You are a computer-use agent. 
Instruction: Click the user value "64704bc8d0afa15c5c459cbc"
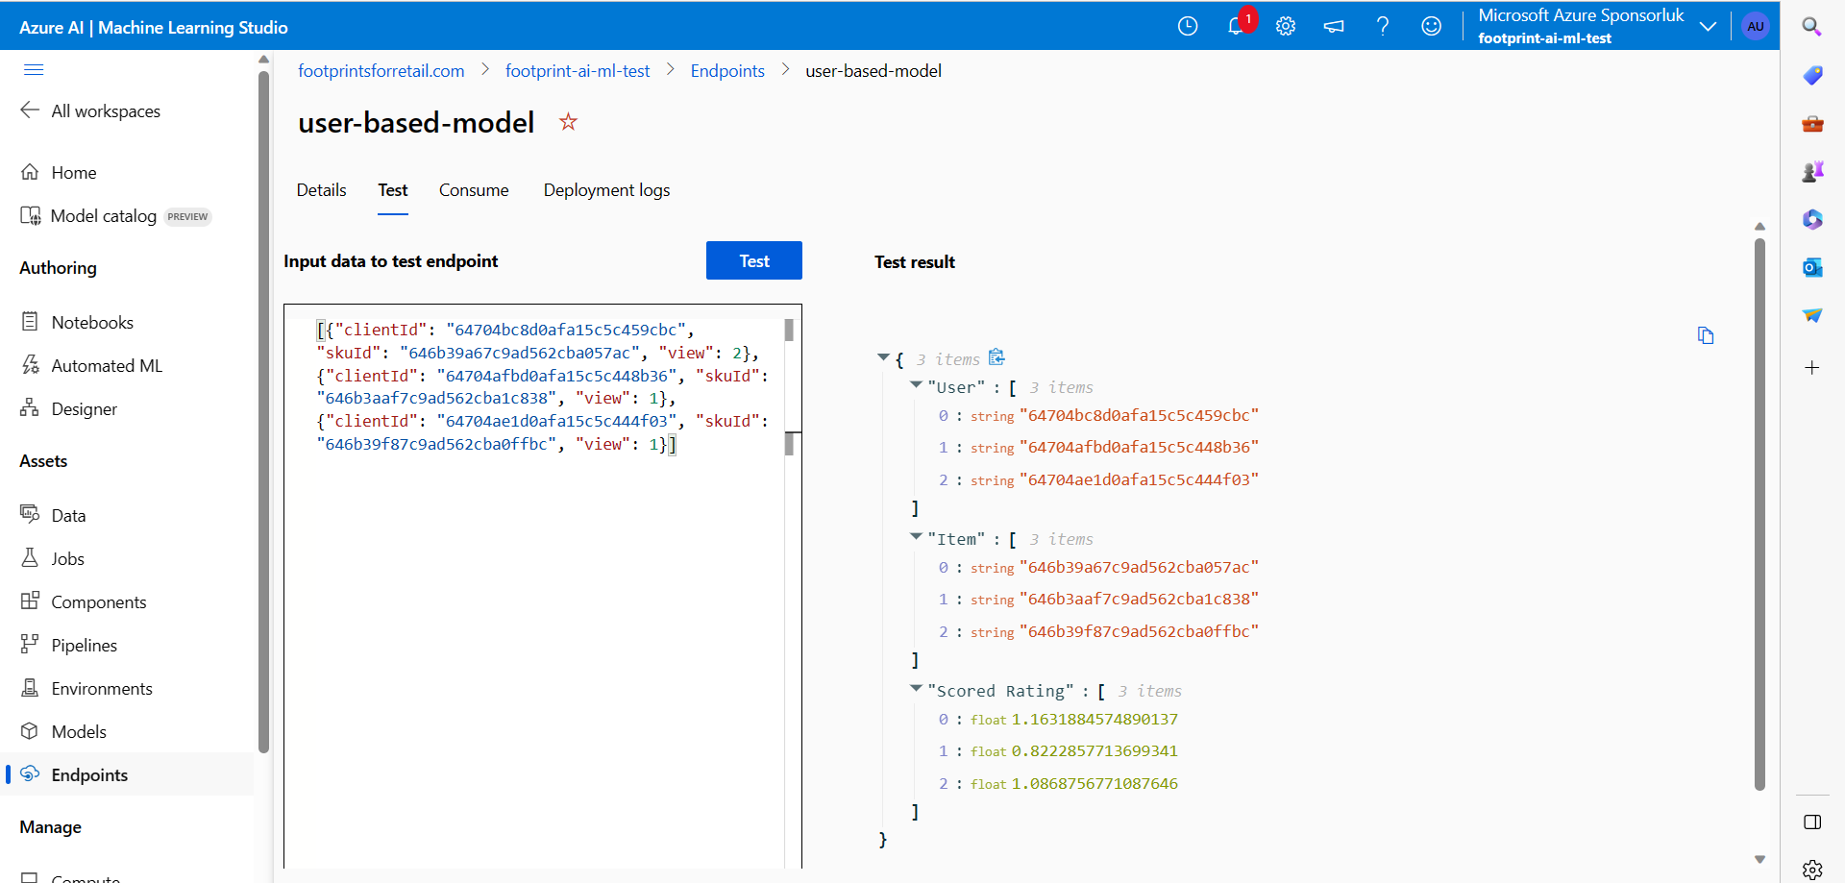pyautogui.click(x=1139, y=415)
